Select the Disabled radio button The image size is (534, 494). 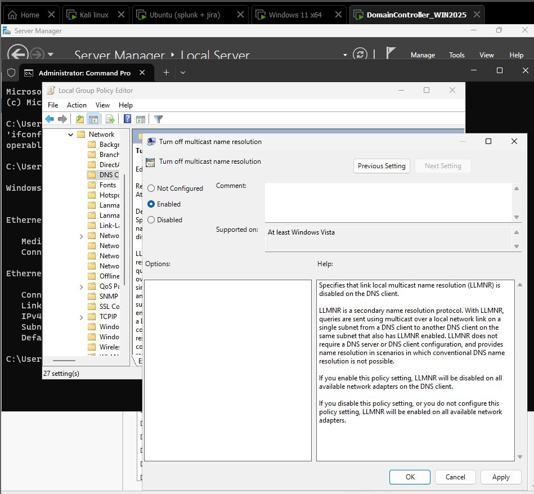[151, 220]
